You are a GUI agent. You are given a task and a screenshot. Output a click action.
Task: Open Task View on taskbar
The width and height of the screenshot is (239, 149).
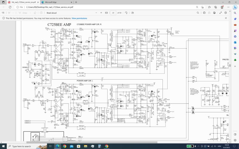[50, 146]
